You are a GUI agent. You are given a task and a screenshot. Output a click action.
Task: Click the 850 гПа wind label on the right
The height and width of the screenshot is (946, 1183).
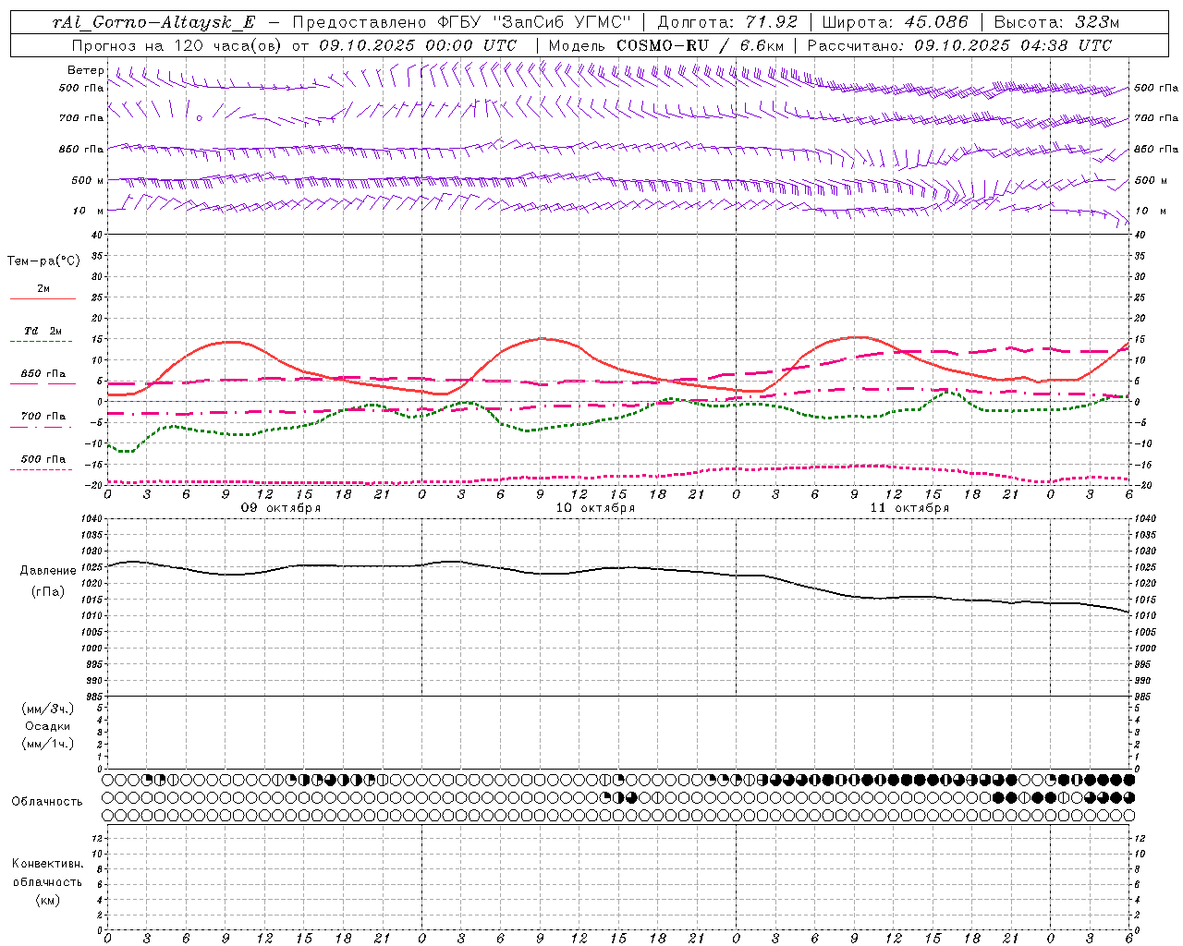pyautogui.click(x=1156, y=149)
